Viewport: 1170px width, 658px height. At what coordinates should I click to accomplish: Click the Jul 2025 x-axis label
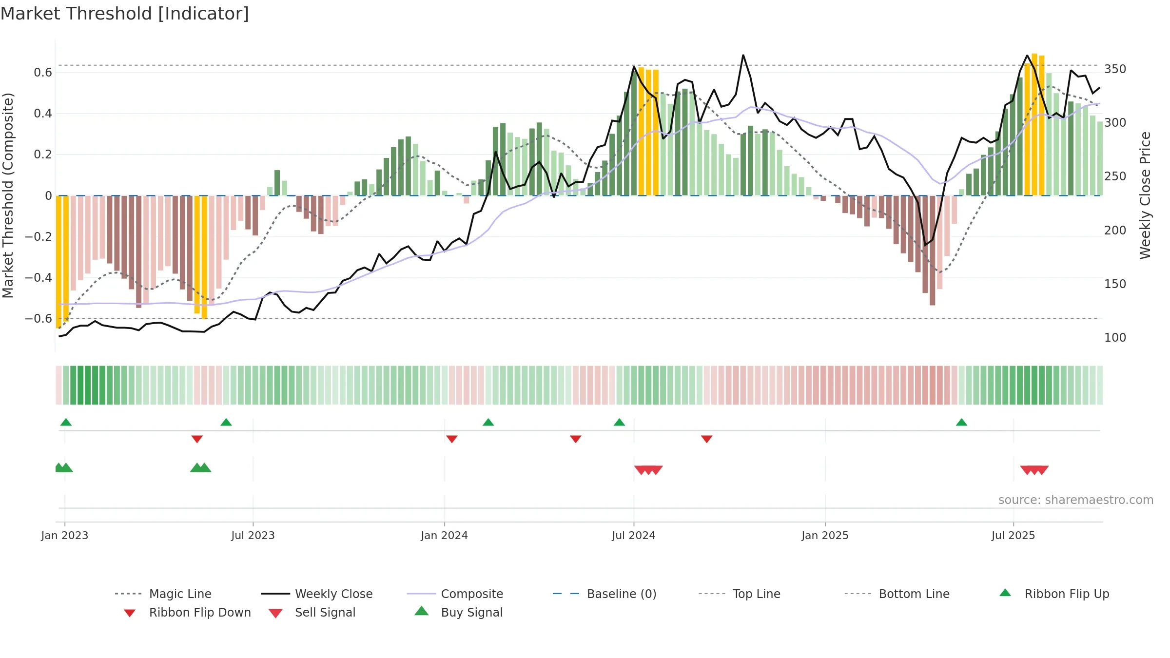pos(1014,536)
